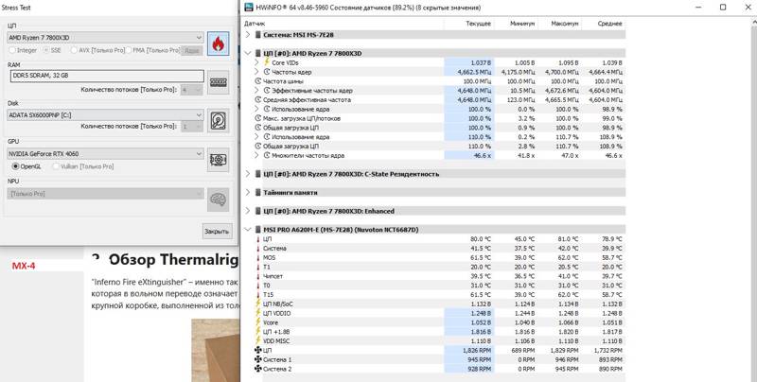Viewport: 757px width, 382px height.
Task: Toggle FMA [Только Pro] checkbox
Action: [128, 50]
